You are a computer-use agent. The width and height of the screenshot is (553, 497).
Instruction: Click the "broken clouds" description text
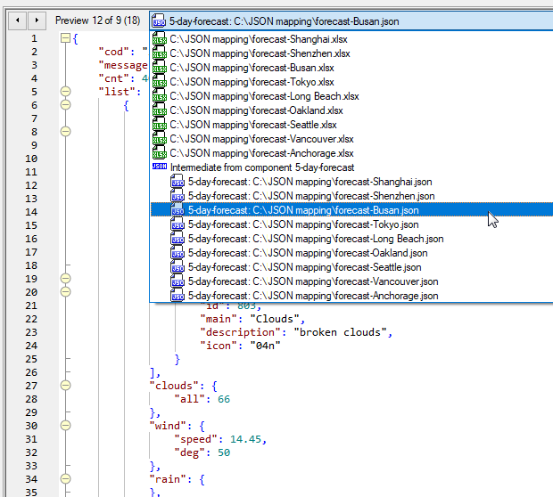point(342,332)
